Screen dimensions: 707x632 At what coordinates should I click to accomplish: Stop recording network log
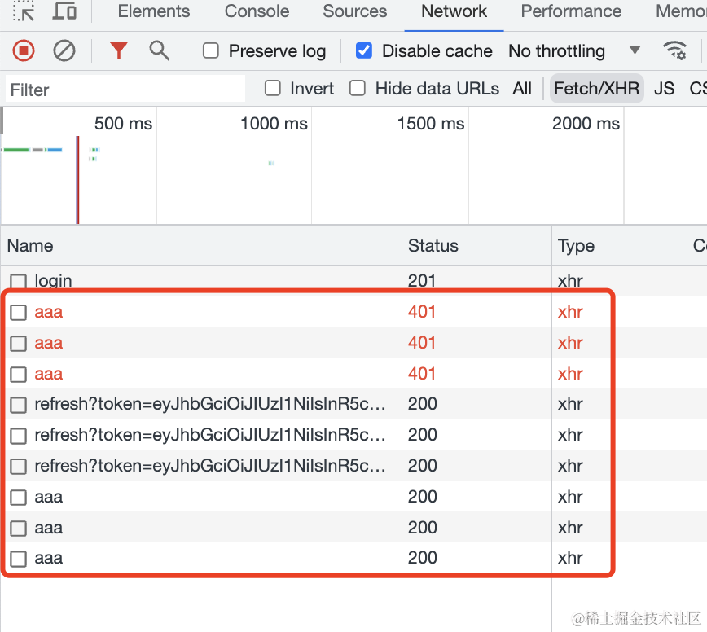(x=24, y=50)
